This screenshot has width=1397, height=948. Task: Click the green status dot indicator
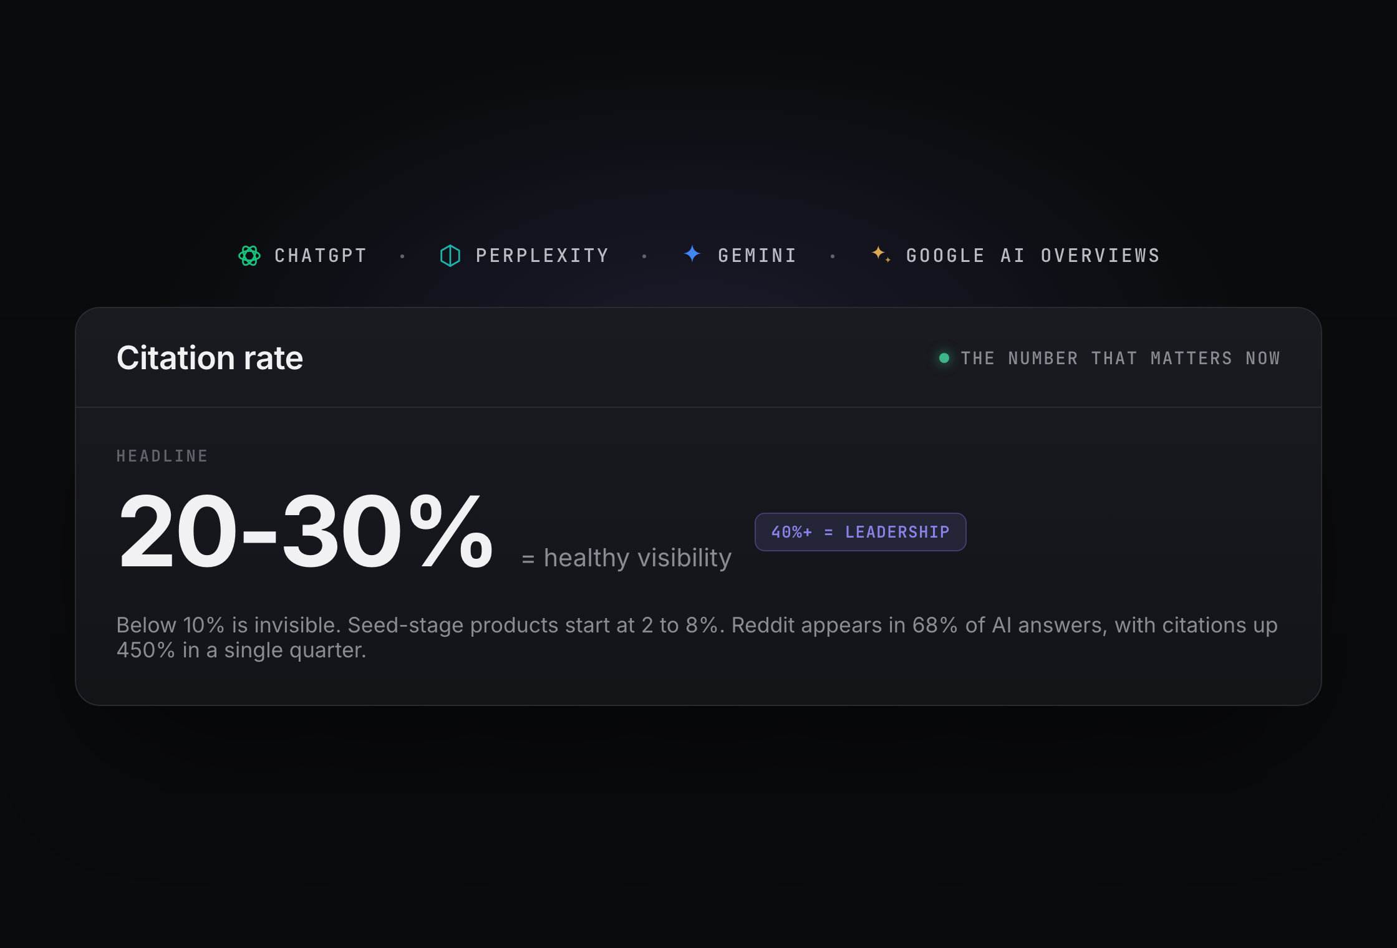944,358
